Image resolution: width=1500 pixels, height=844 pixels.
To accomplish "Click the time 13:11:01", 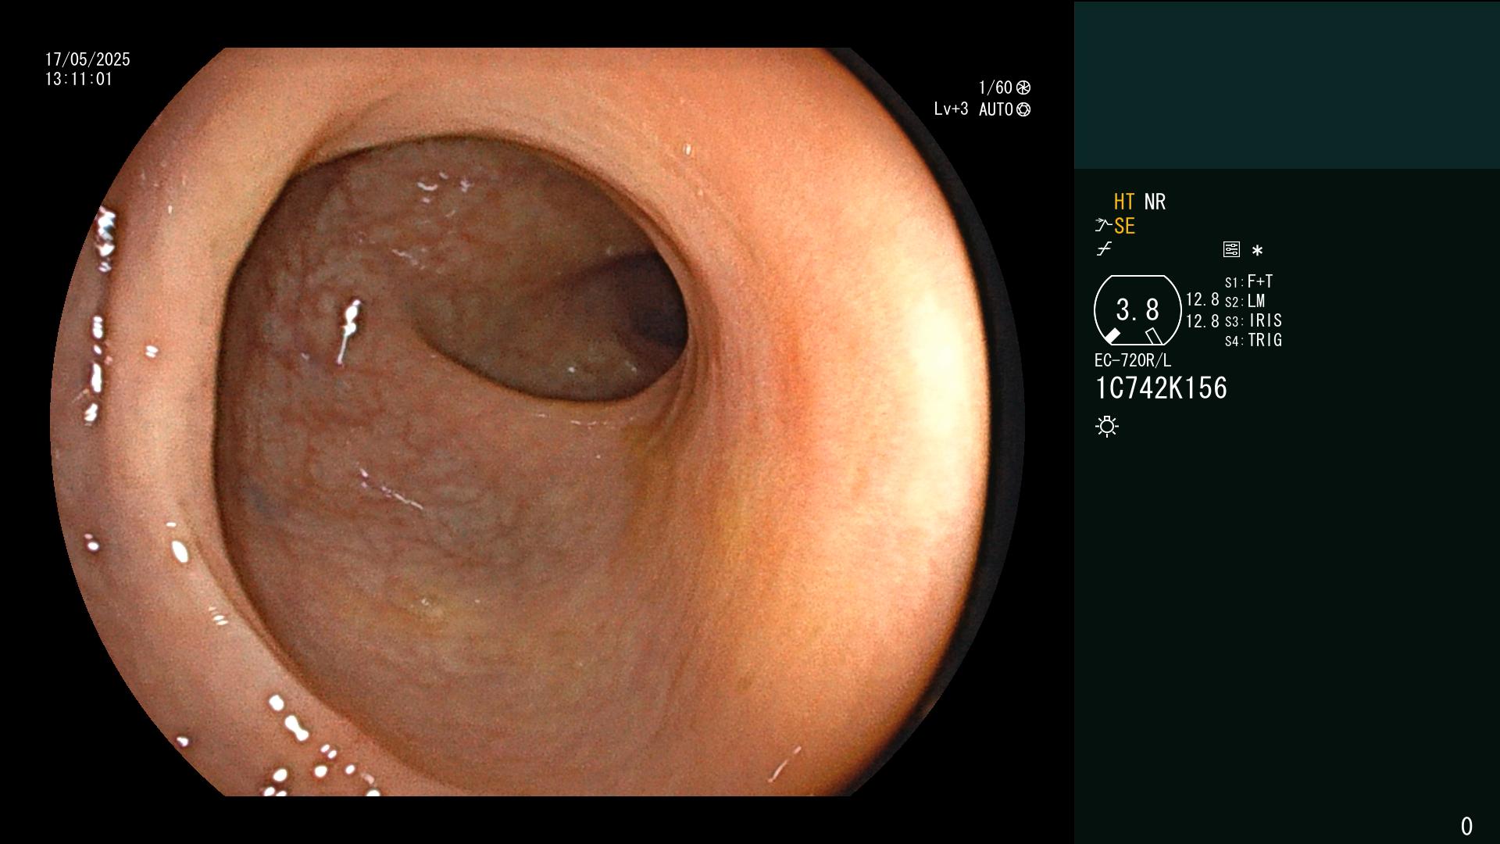I will click(x=79, y=79).
